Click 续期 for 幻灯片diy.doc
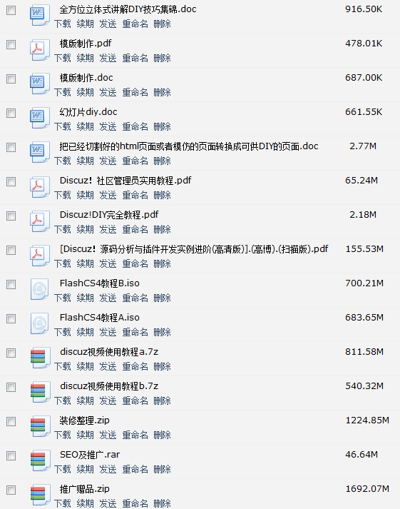Screen dimensions: 400x509 86,126
